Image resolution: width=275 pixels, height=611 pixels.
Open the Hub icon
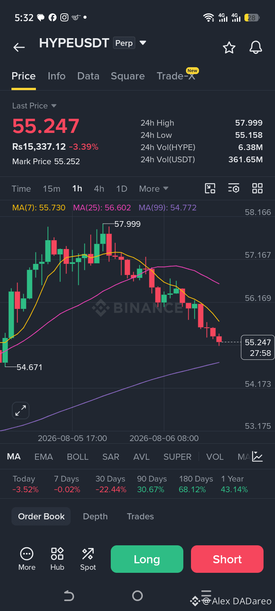(57, 559)
